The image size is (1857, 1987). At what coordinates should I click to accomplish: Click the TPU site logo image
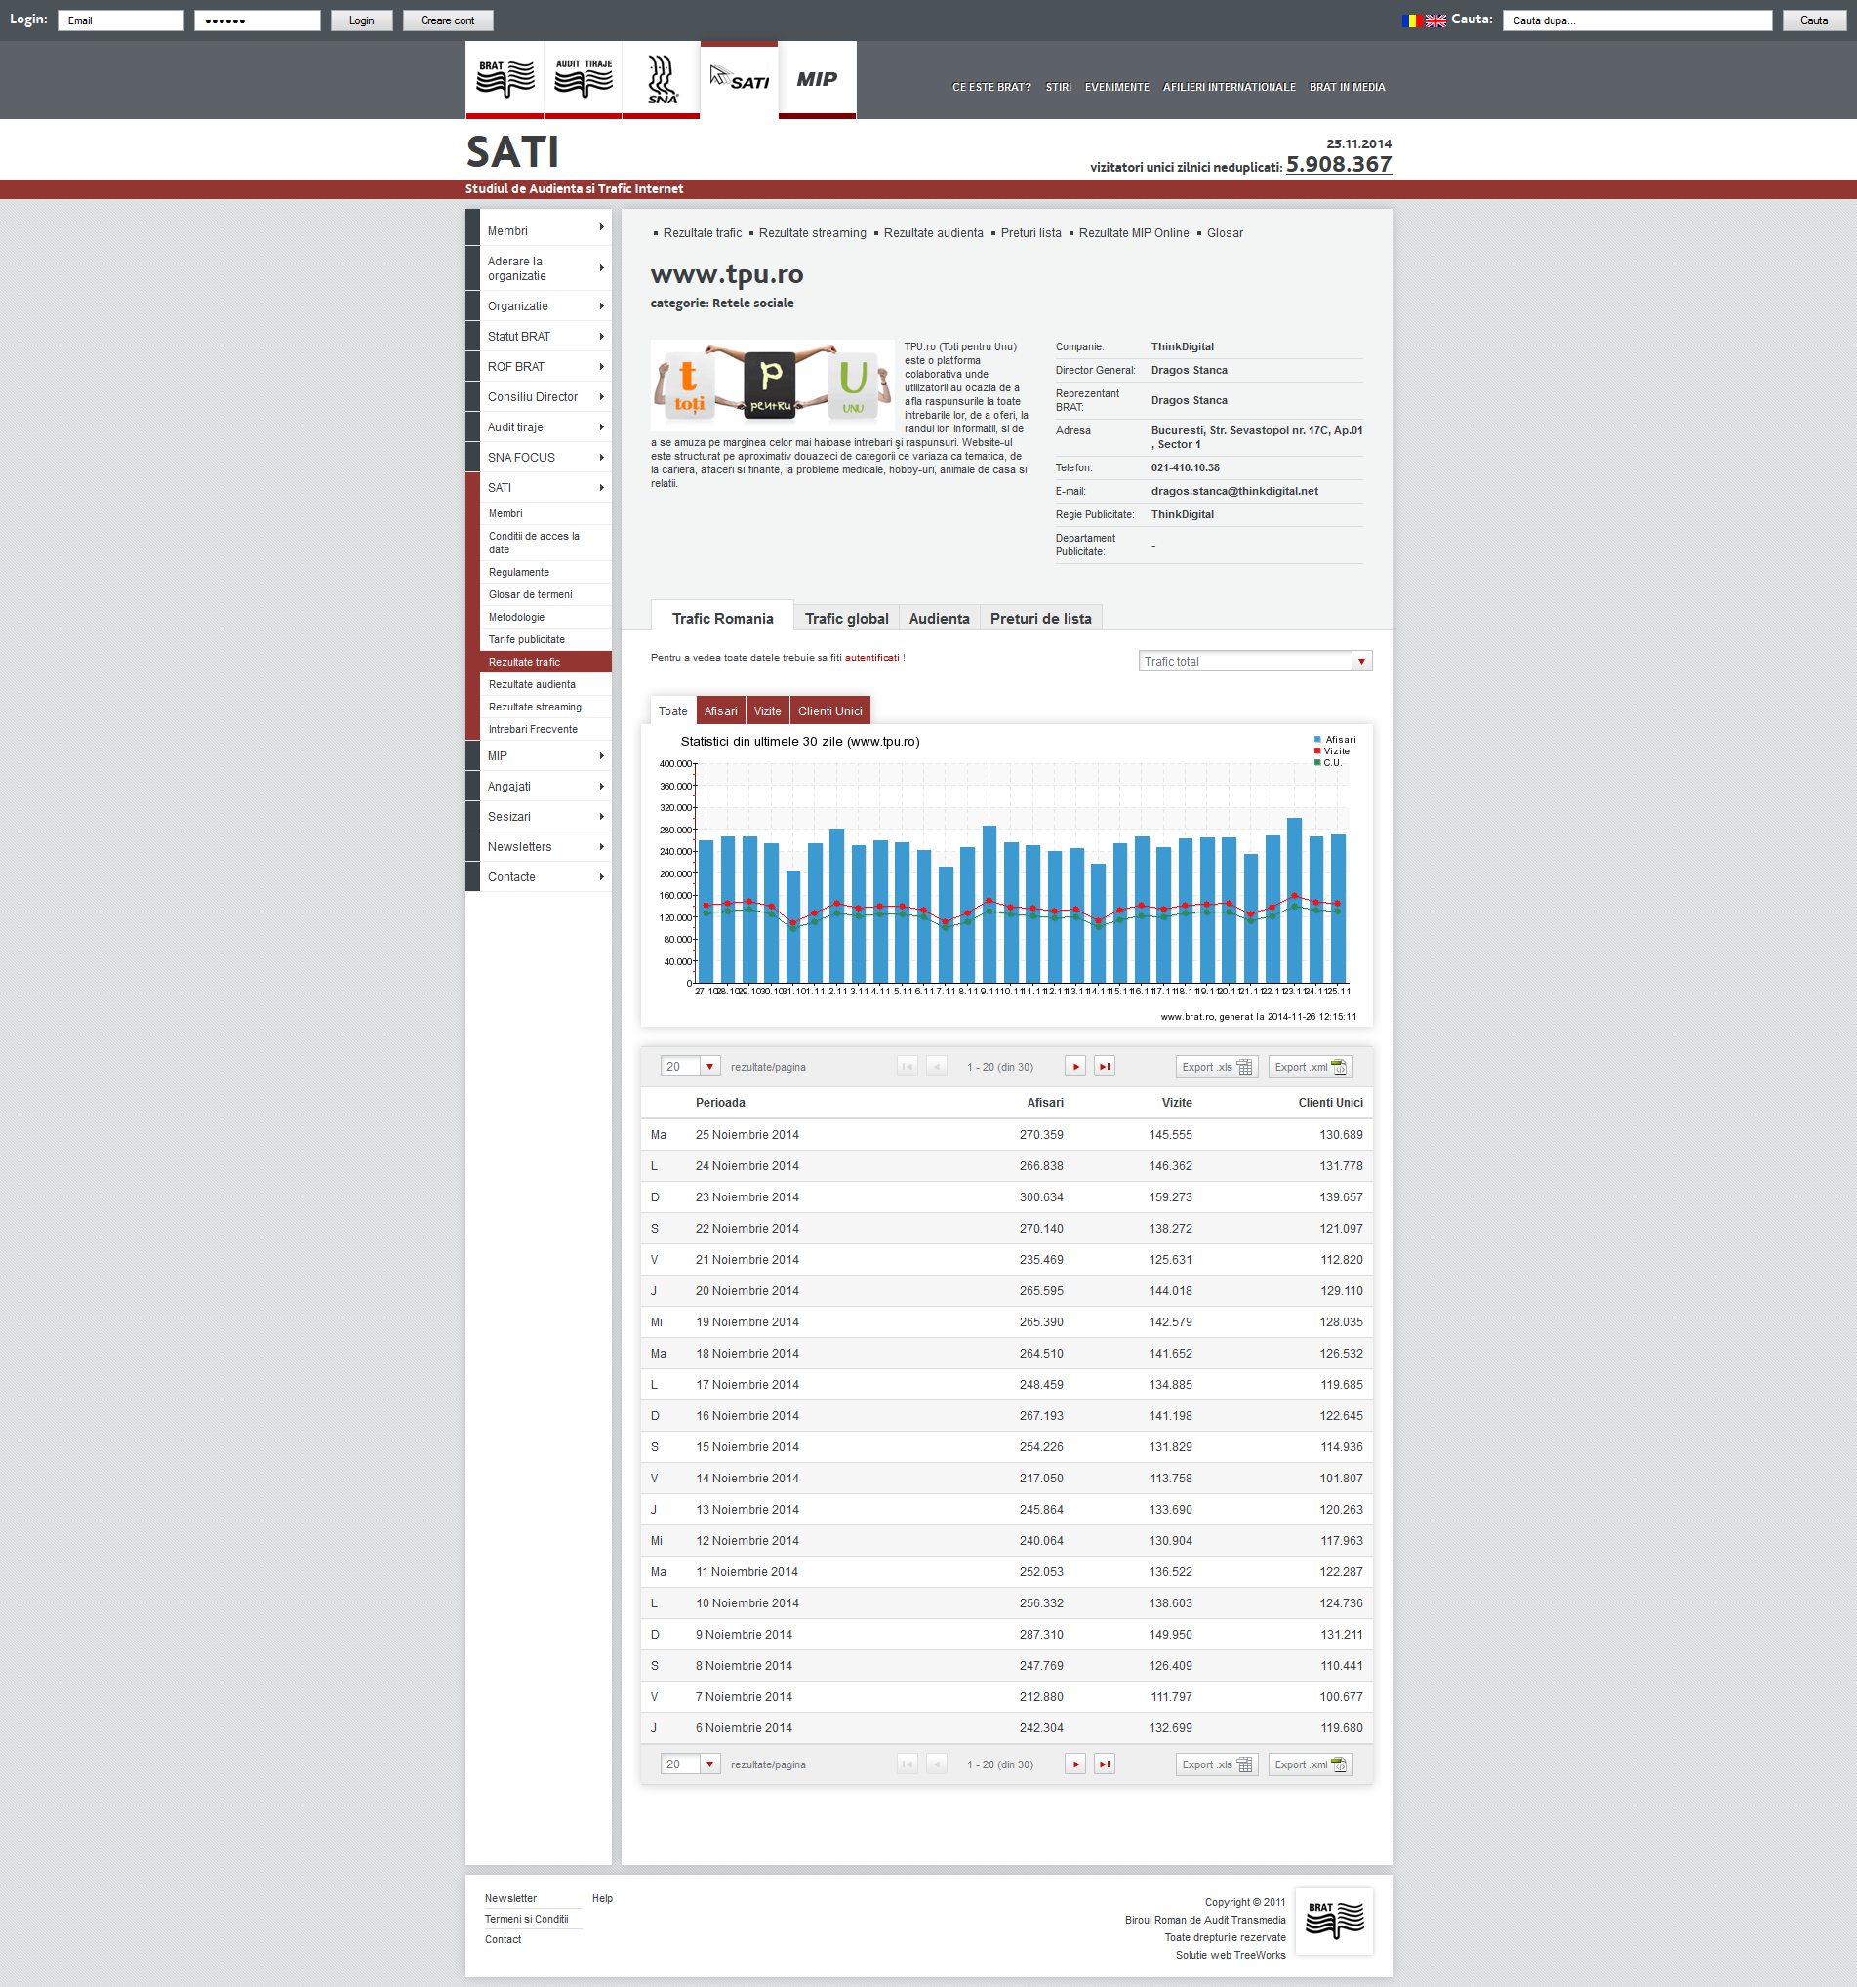[773, 385]
